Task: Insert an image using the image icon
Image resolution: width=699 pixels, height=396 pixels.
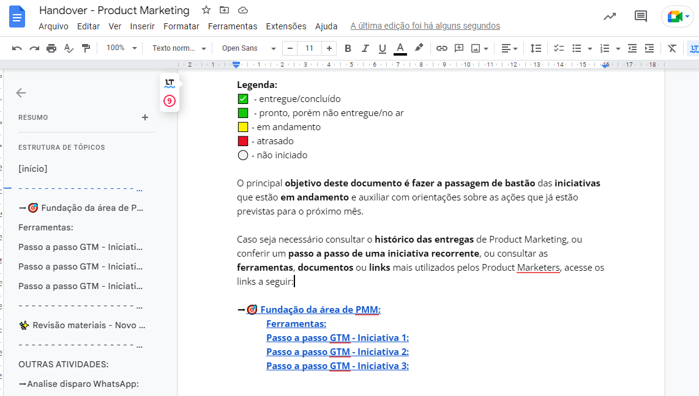Action: 474,48
